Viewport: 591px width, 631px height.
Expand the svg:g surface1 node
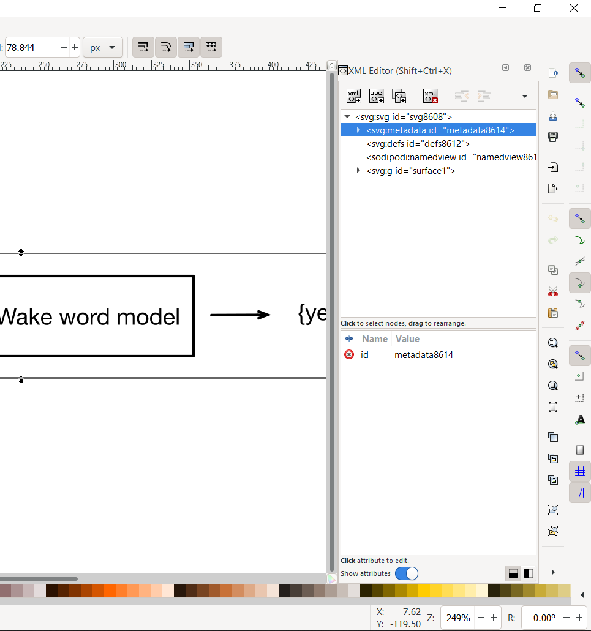pyautogui.click(x=358, y=171)
